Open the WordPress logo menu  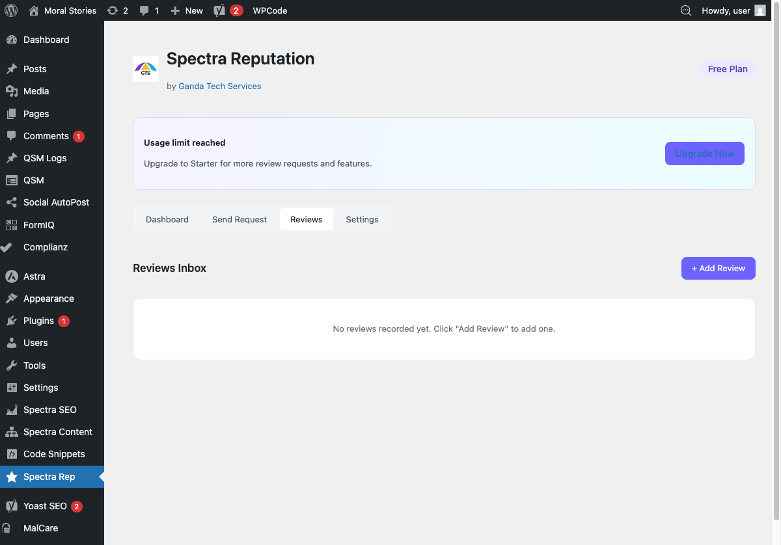coord(11,10)
